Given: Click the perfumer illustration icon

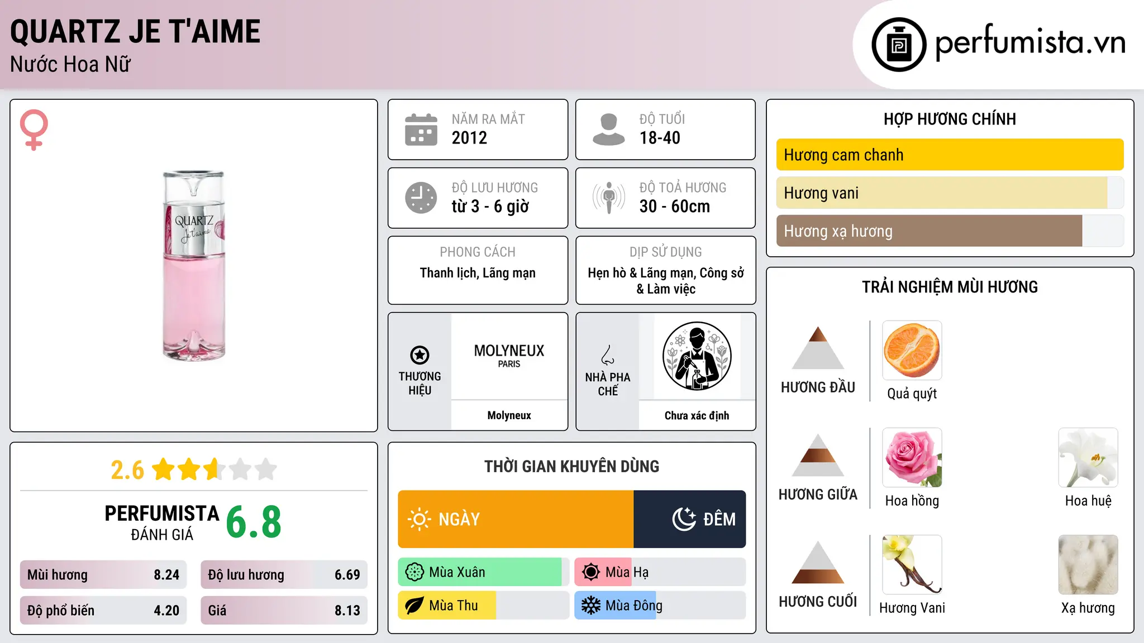Looking at the screenshot, I should point(697,356).
